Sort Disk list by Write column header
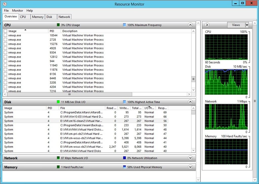 pyautogui.click(x=124, y=108)
